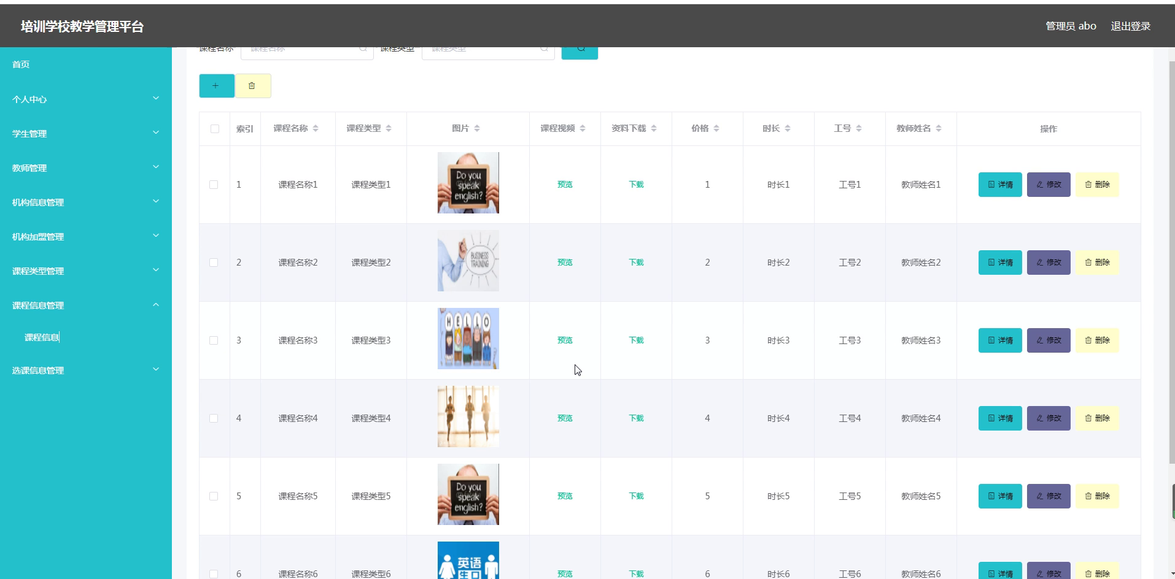The width and height of the screenshot is (1175, 579).
Task: Click the 管理员 abo user label
Action: 1071,26
